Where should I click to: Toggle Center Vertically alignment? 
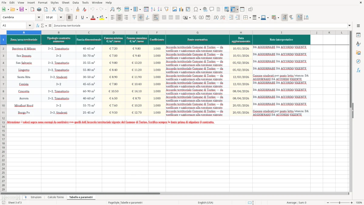pyautogui.click(x=141, y=18)
